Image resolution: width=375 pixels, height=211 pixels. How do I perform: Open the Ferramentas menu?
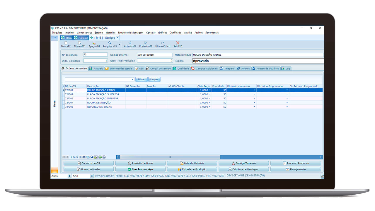pyautogui.click(x=212, y=33)
